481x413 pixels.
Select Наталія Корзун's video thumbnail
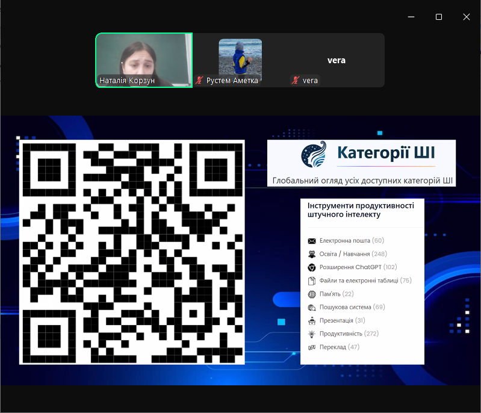click(x=144, y=60)
